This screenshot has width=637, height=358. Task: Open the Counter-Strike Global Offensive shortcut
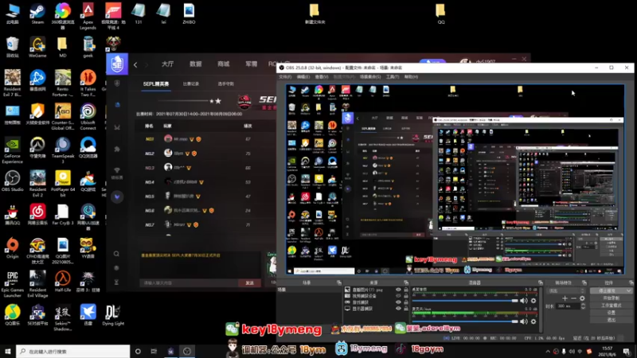63,116
